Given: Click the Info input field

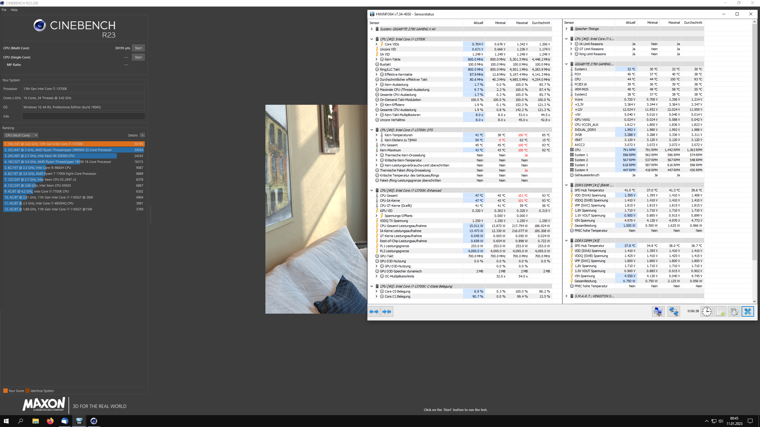Looking at the screenshot, I should pyautogui.click(x=84, y=116).
